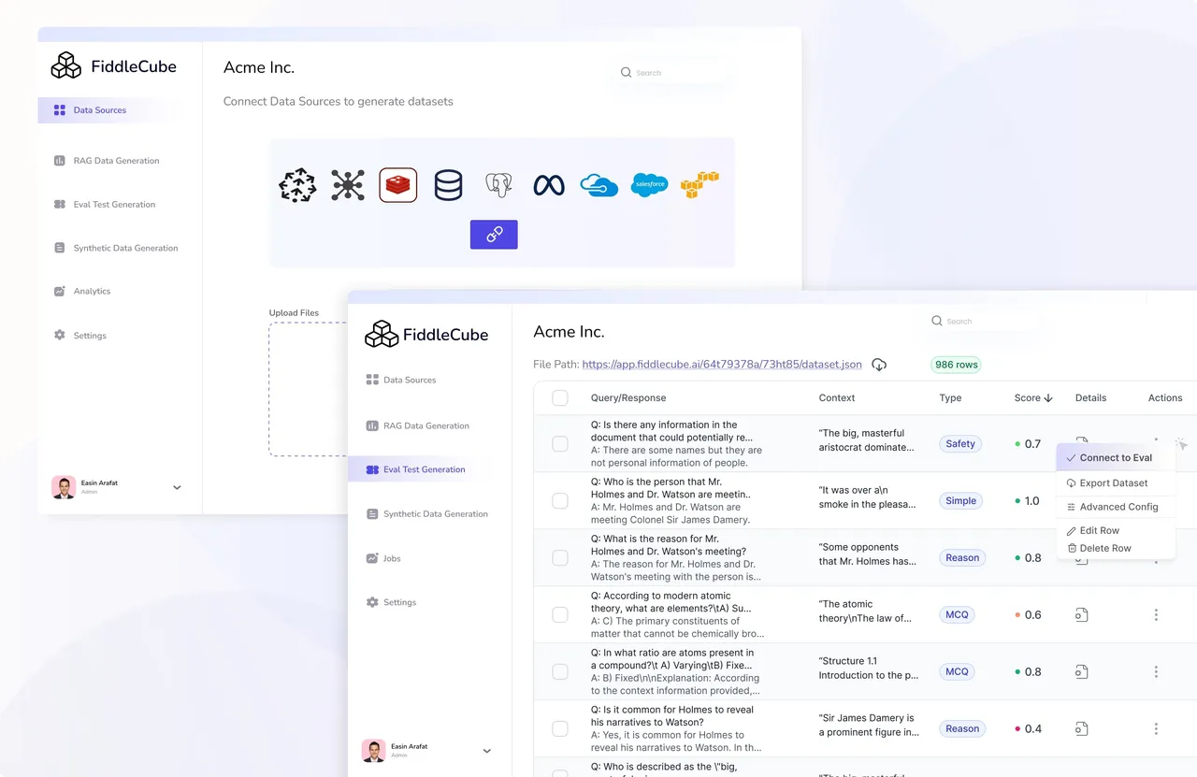Click FiddleCube logo in the front window
The height and width of the screenshot is (777, 1197).
426,334
